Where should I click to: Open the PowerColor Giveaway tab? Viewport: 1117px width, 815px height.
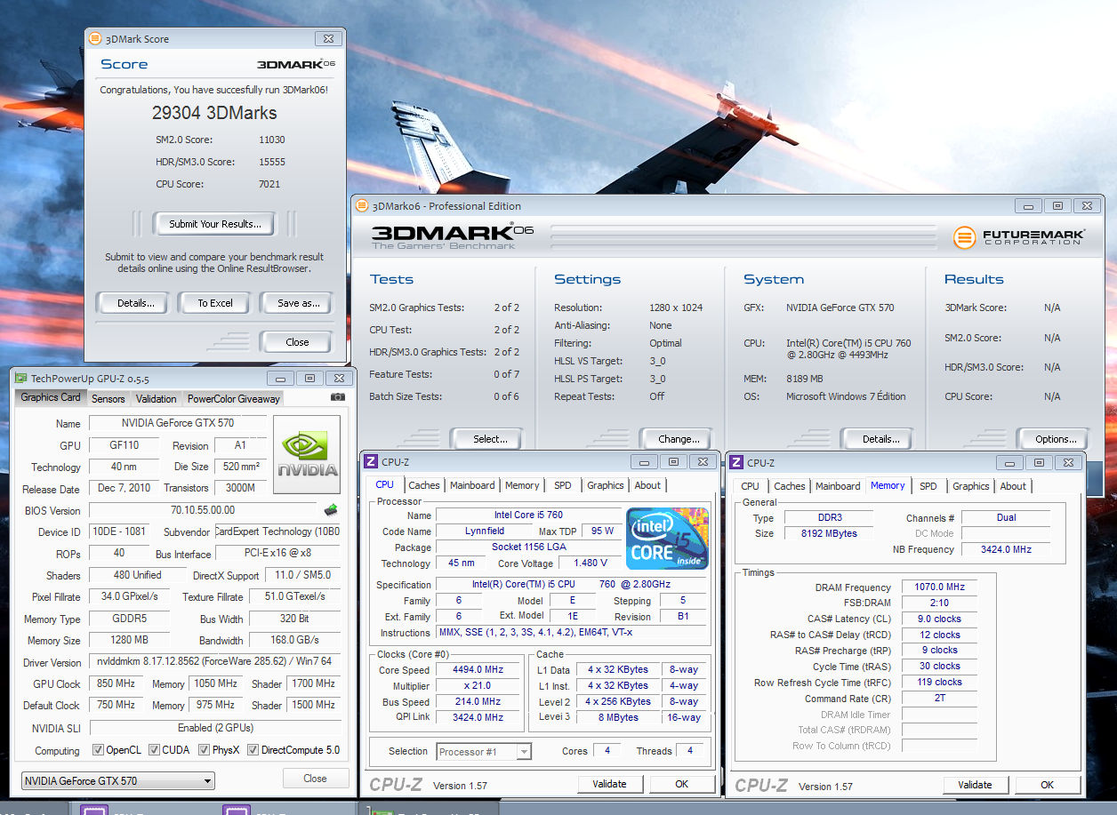234,399
